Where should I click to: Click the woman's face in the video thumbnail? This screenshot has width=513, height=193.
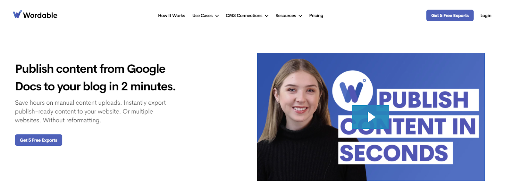pyautogui.click(x=299, y=93)
